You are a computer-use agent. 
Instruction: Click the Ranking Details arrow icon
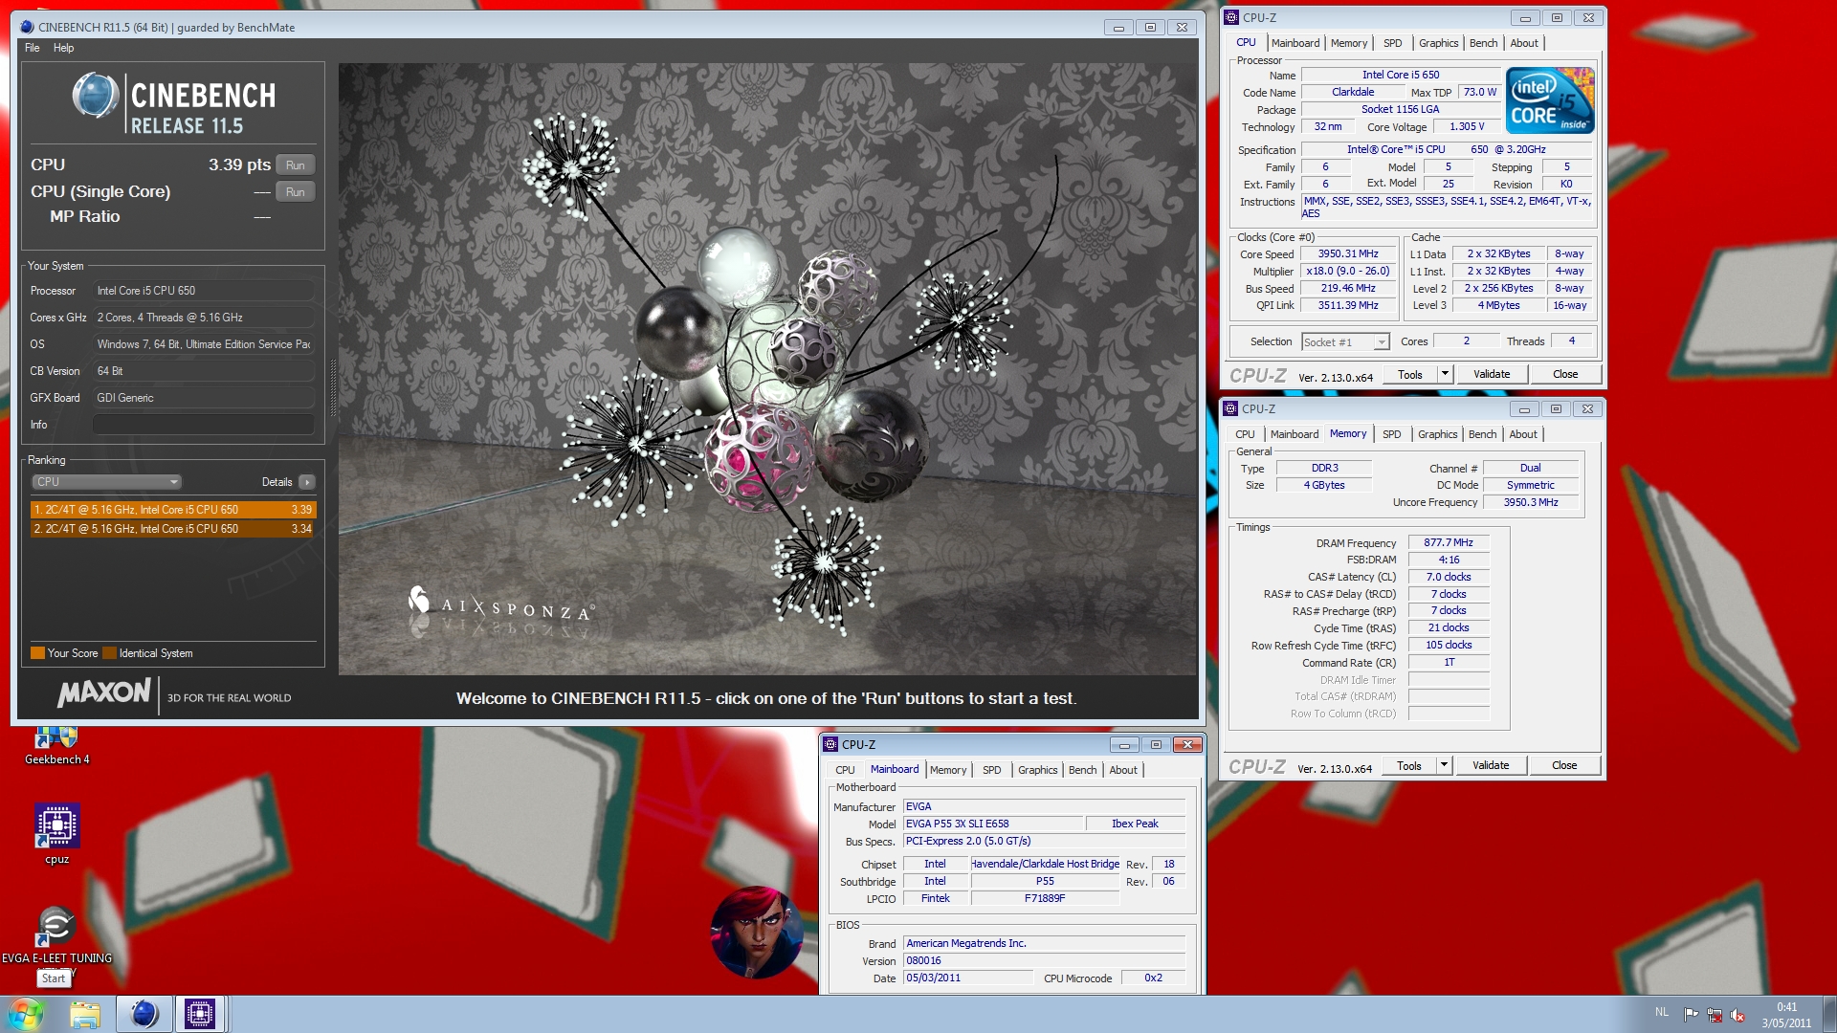(306, 482)
